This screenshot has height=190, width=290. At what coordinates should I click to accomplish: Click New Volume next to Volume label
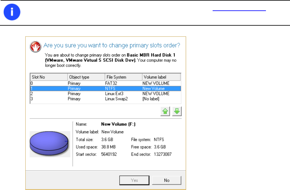(x=112, y=132)
